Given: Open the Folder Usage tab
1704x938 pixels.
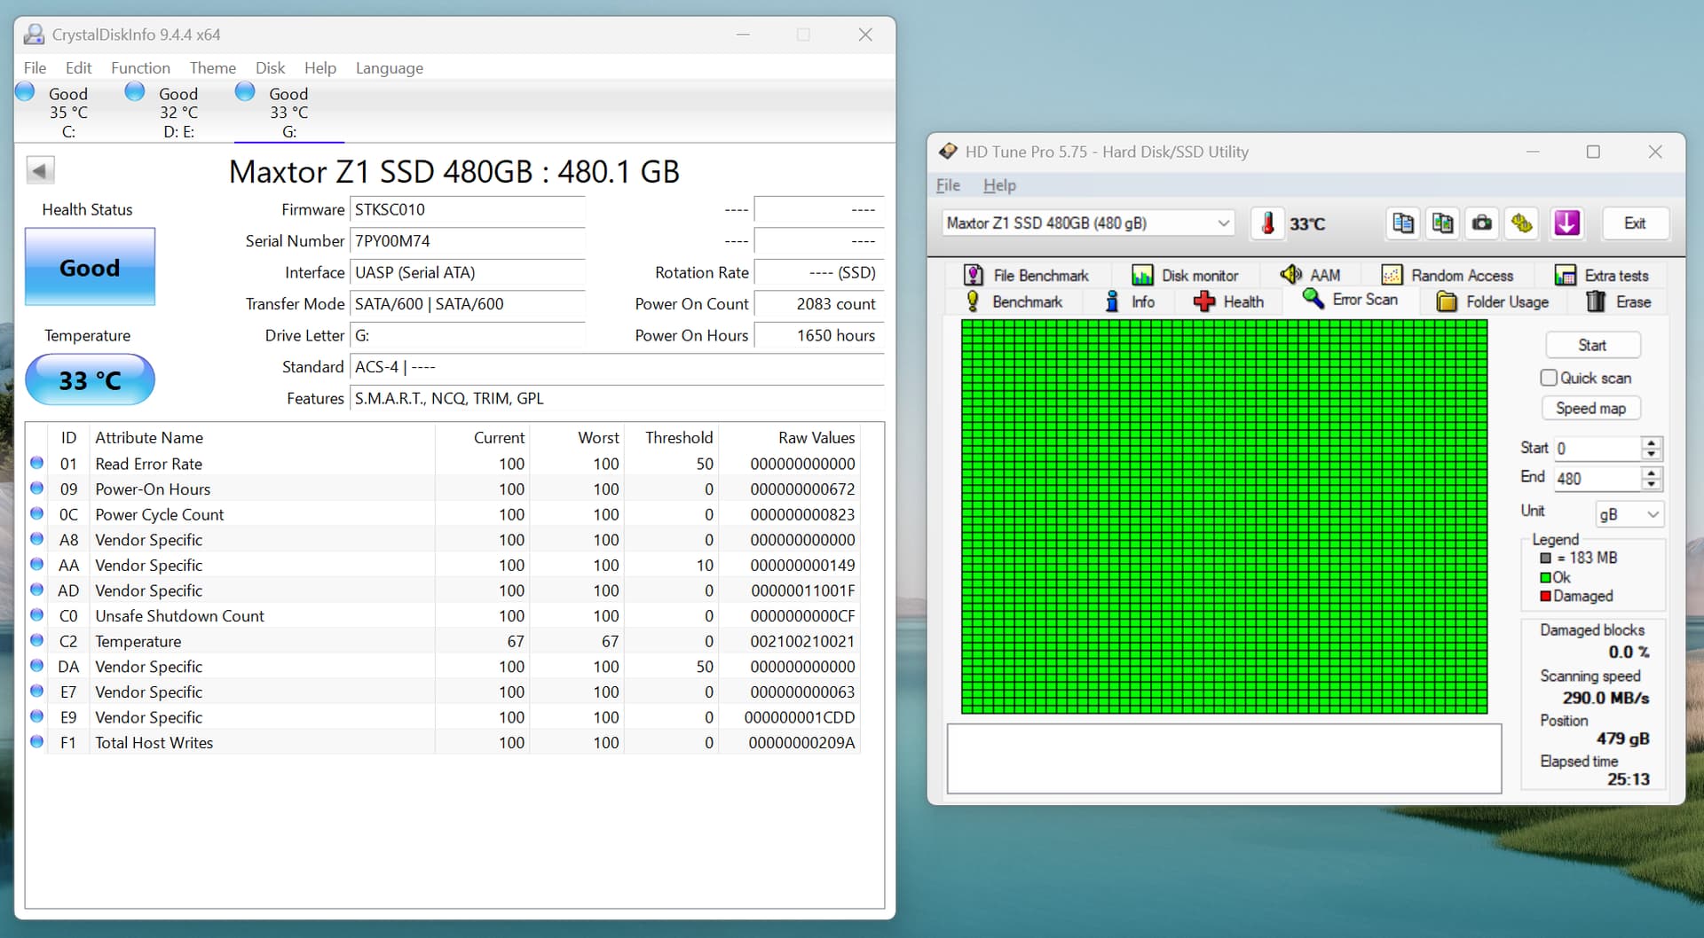Looking at the screenshot, I should (1493, 302).
